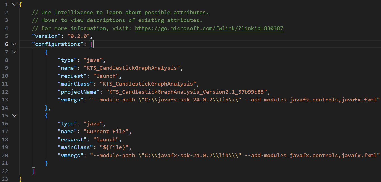
Task: Click the "version" key on line 5
Action: pos(46,36)
